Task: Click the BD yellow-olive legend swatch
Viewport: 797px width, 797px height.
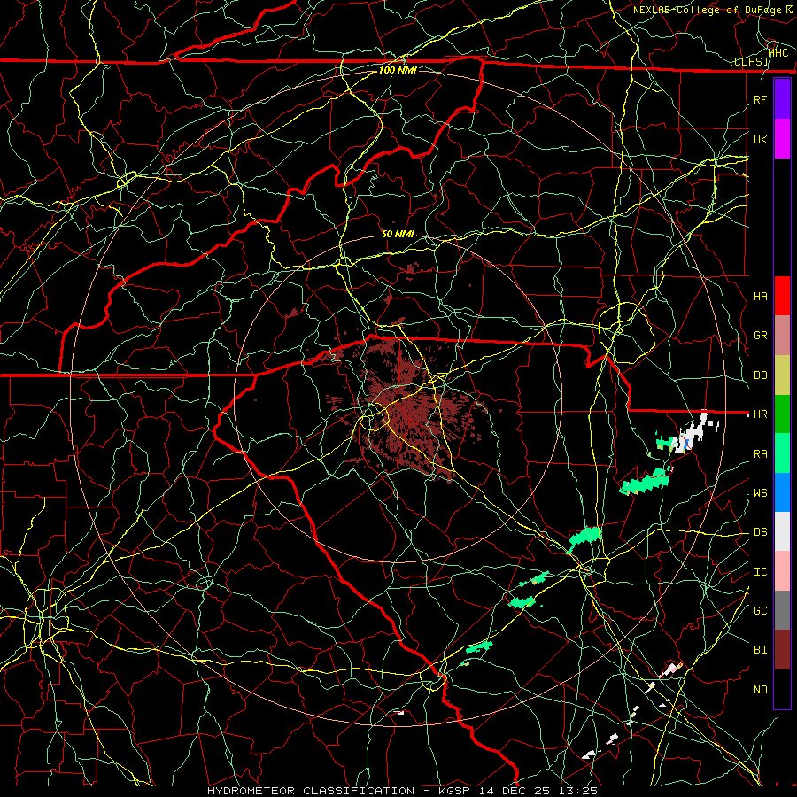Action: pos(782,375)
